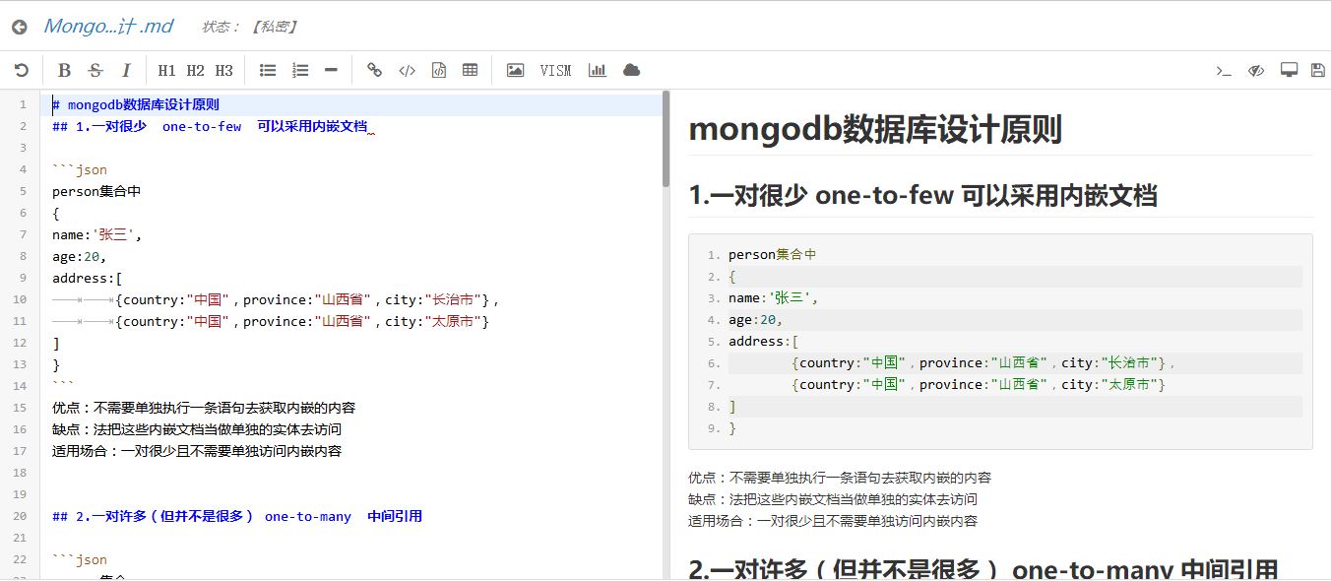Apply bold formatting with the B icon
This screenshot has width=1331, height=581.
coord(65,70)
